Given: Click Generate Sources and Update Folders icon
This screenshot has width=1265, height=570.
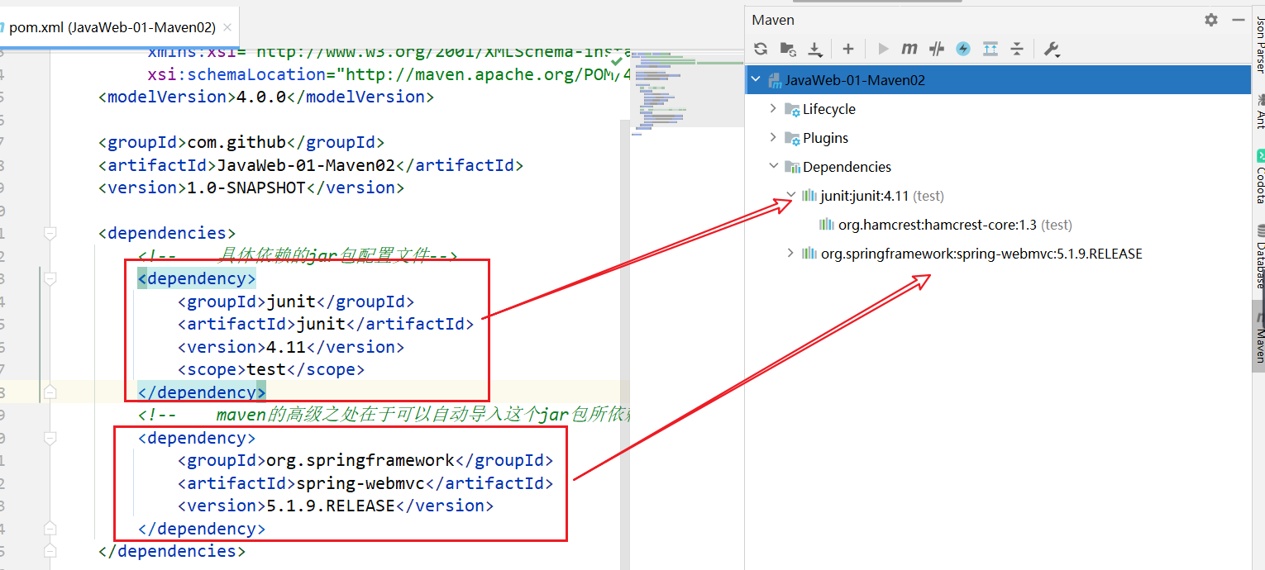Looking at the screenshot, I should tap(788, 49).
